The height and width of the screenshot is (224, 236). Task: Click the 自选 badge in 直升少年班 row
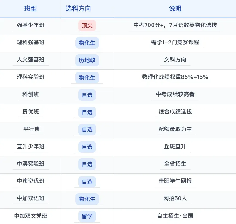(x=87, y=147)
